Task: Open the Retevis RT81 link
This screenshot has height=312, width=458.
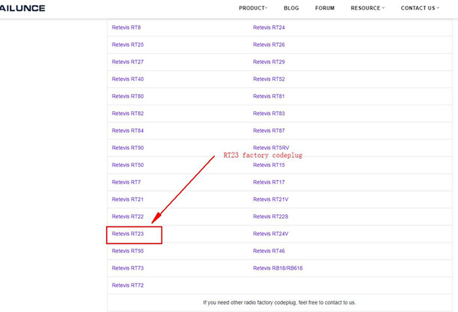Action: [x=269, y=96]
